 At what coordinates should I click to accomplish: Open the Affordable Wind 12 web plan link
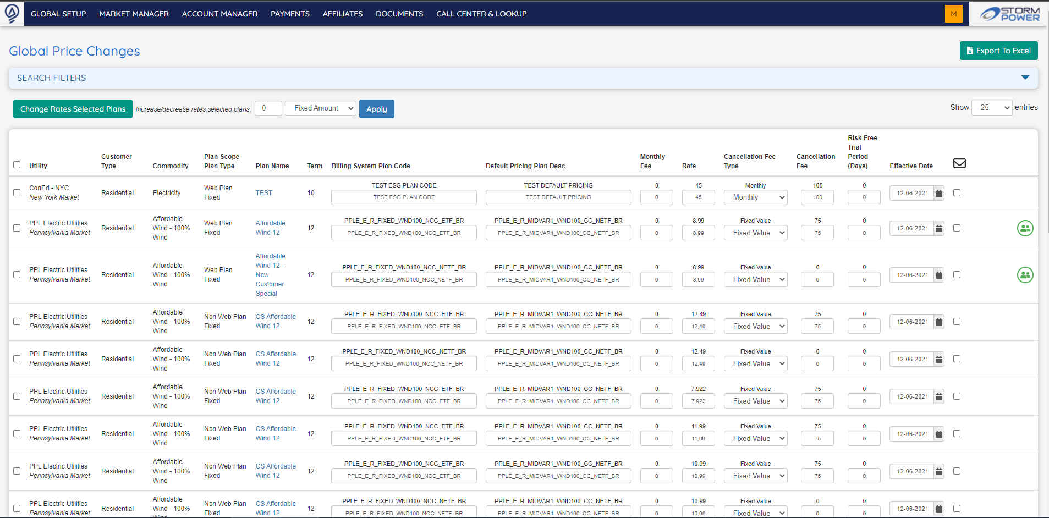270,228
